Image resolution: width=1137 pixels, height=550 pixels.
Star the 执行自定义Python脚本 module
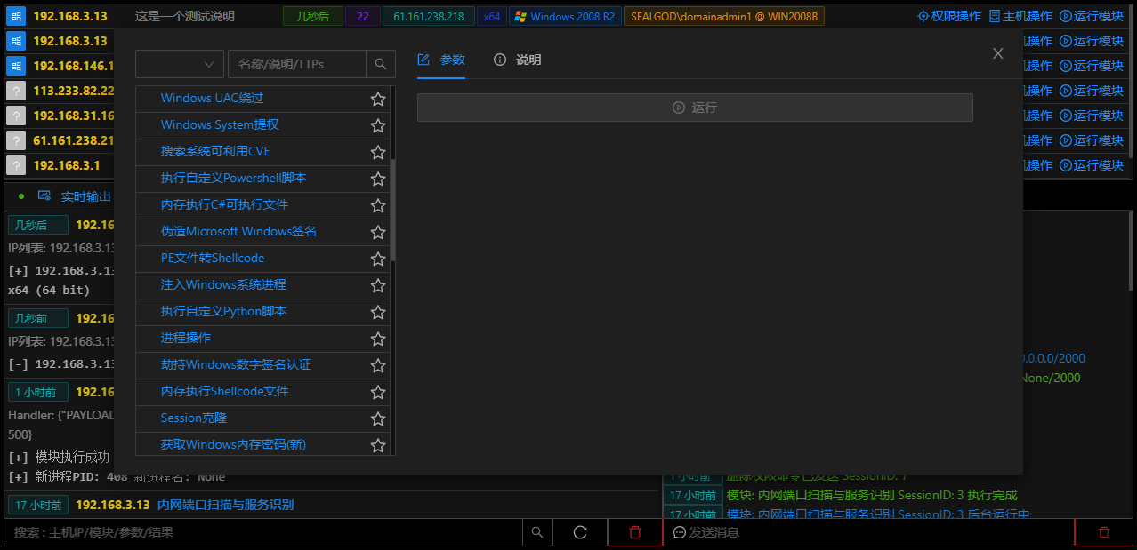pyautogui.click(x=378, y=312)
